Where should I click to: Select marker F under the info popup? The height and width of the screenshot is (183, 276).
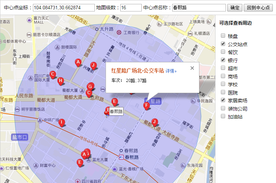tap(146, 105)
